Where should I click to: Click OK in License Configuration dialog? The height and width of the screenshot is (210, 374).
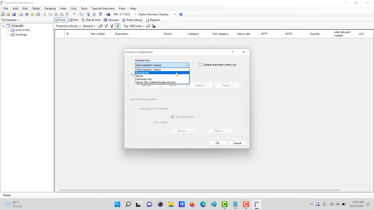217,143
